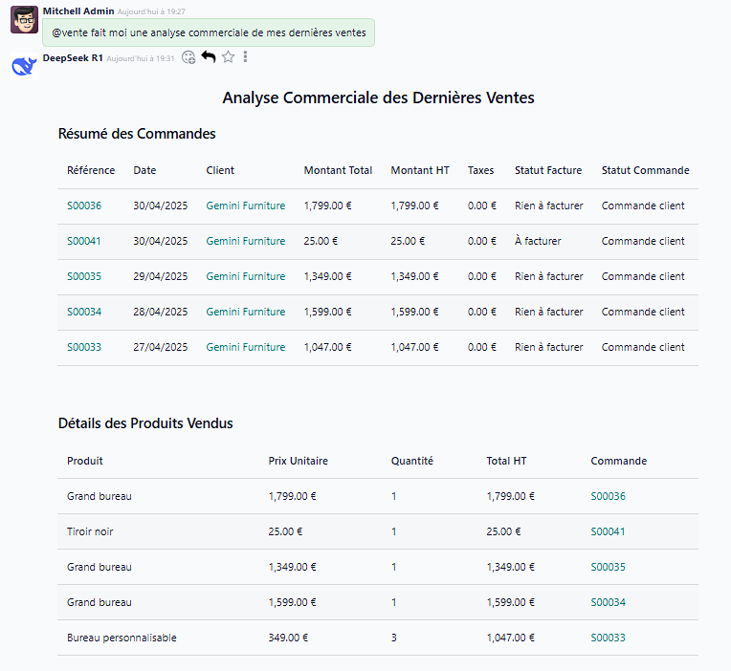The image size is (731, 671).
Task: Open order S00033 in the summary table
Action: [84, 347]
